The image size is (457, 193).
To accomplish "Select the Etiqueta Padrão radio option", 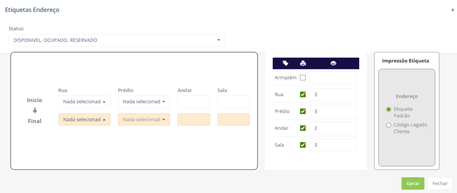I will click(389, 109).
